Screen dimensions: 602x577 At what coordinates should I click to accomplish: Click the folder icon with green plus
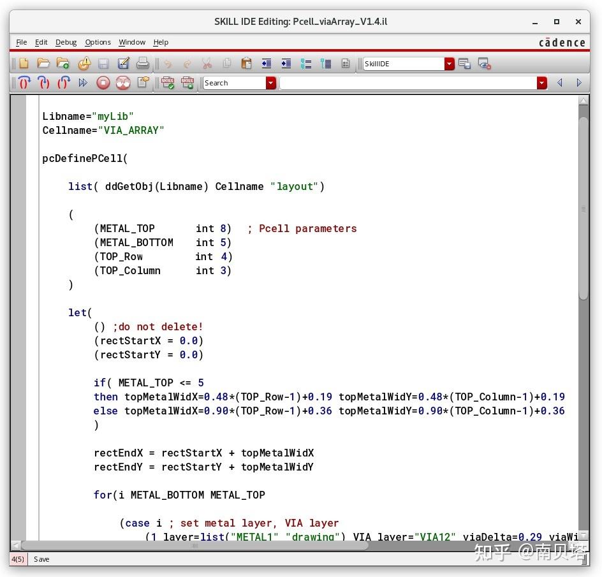pos(63,63)
